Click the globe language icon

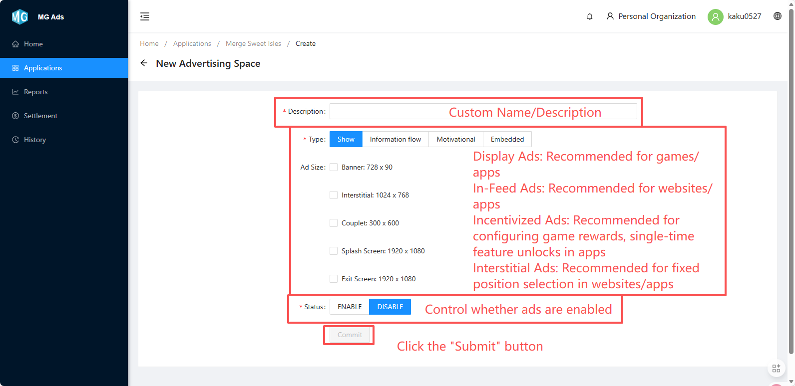(778, 16)
